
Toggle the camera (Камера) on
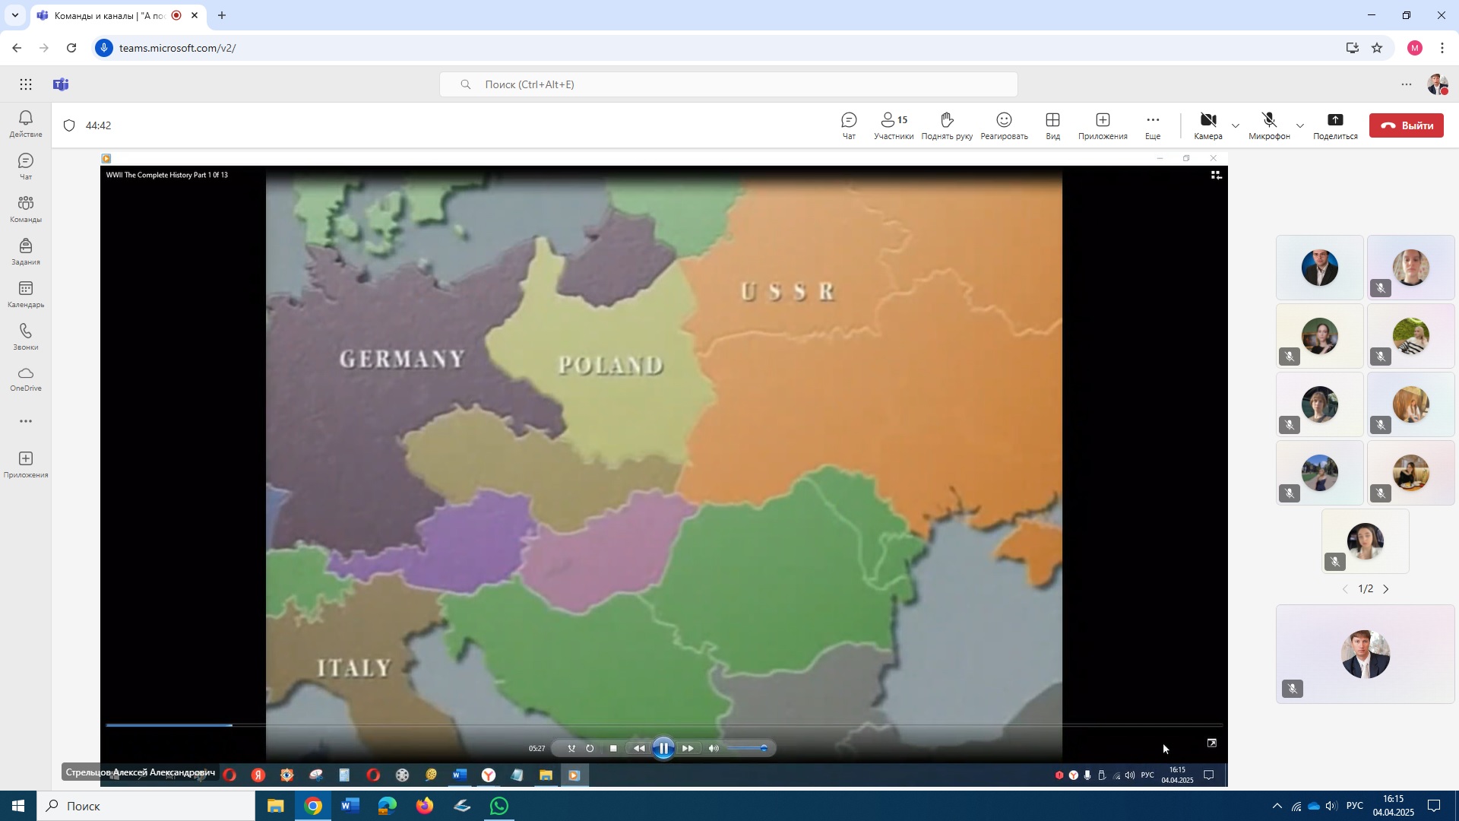[x=1207, y=125]
